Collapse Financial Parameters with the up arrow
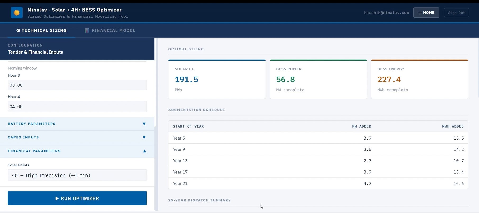This screenshot has height=213, width=479. [x=144, y=151]
